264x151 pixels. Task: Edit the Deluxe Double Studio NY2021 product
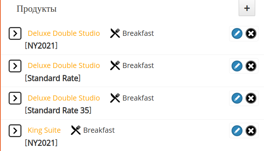[237, 34]
